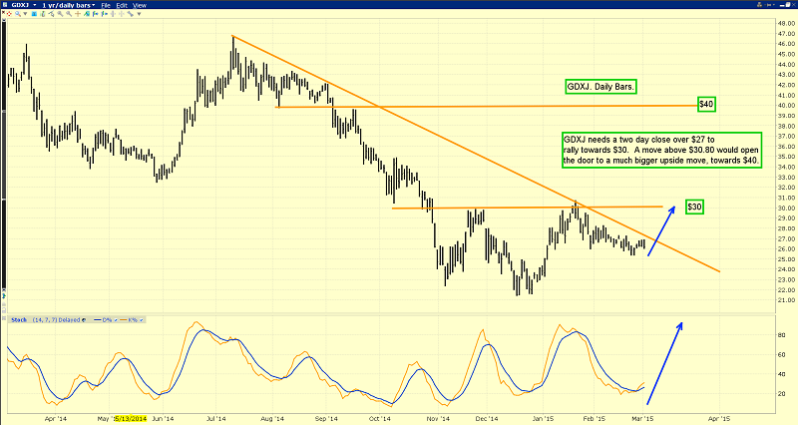Click the first greyed vertical compress icon
This screenshot has height=425, width=798.
click(113, 14)
